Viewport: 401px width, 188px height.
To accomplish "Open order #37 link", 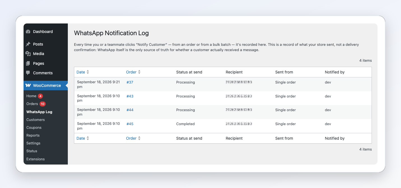I will tap(130, 82).
